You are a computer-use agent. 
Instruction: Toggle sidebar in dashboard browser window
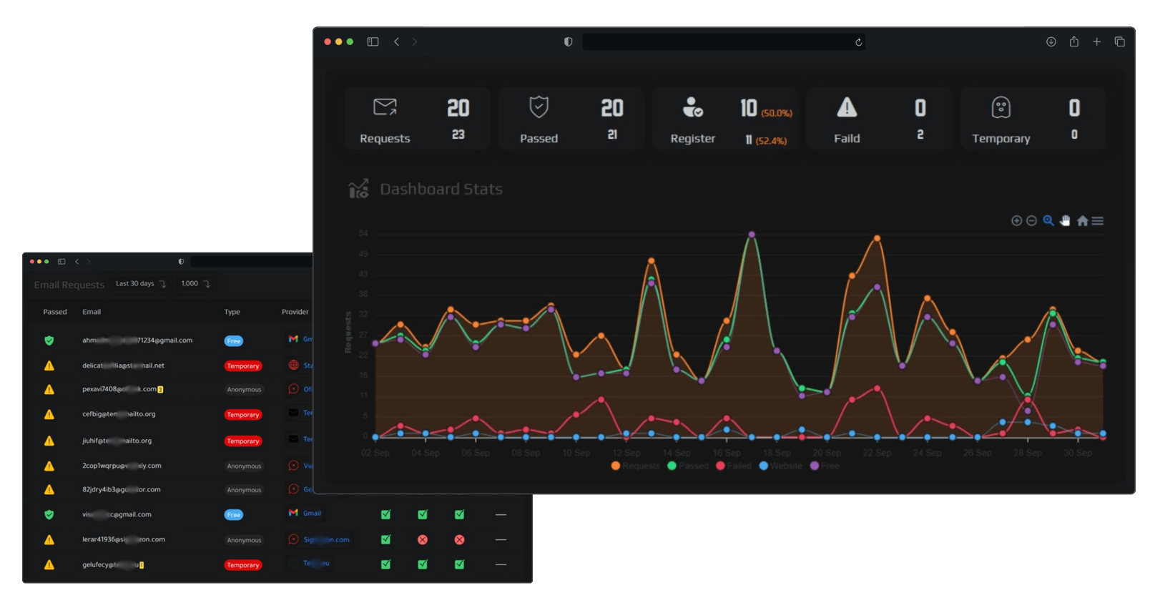[373, 41]
